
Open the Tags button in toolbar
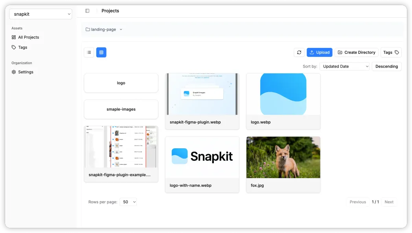click(x=391, y=53)
